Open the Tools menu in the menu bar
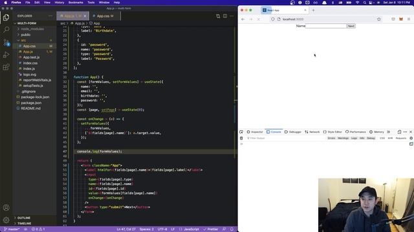The width and height of the screenshot is (414, 232). (91, 3)
